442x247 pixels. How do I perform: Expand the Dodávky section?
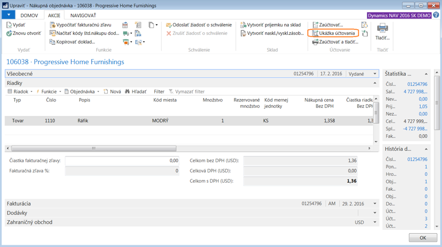pos(375,213)
